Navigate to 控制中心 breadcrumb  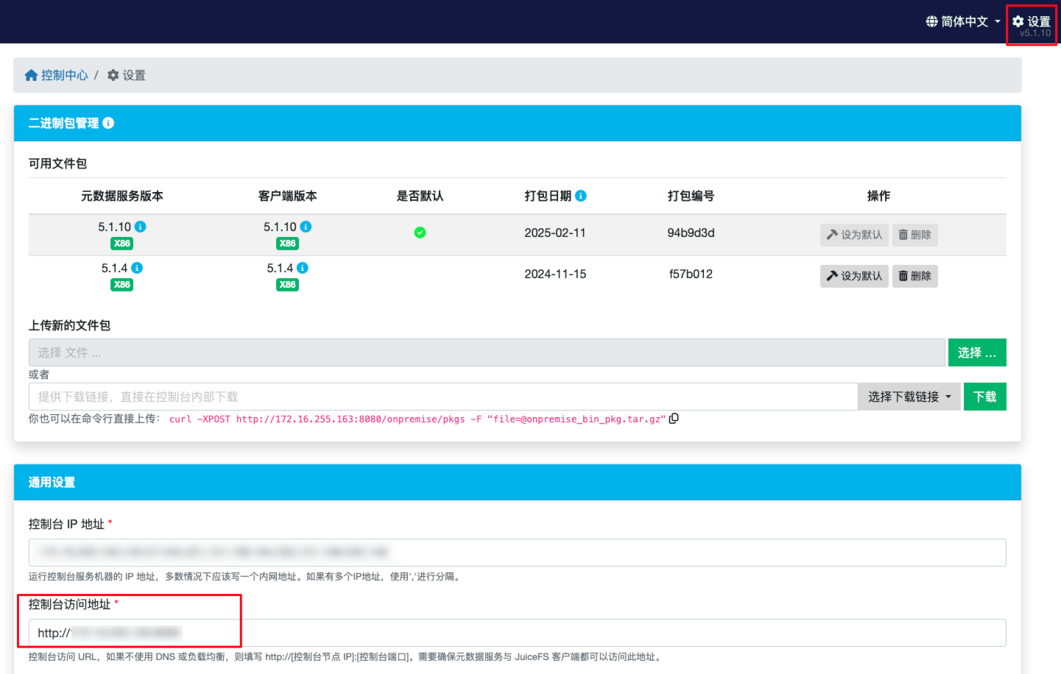[65, 74]
